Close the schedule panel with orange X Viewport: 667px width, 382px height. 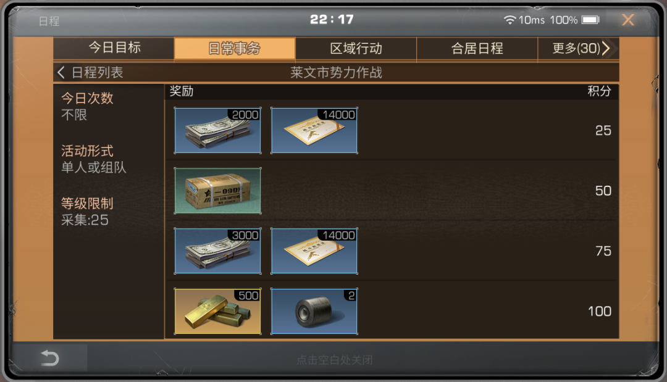point(628,20)
